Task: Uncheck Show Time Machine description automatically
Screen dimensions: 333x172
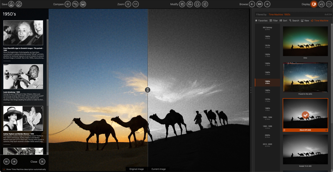Action: coord(4,169)
